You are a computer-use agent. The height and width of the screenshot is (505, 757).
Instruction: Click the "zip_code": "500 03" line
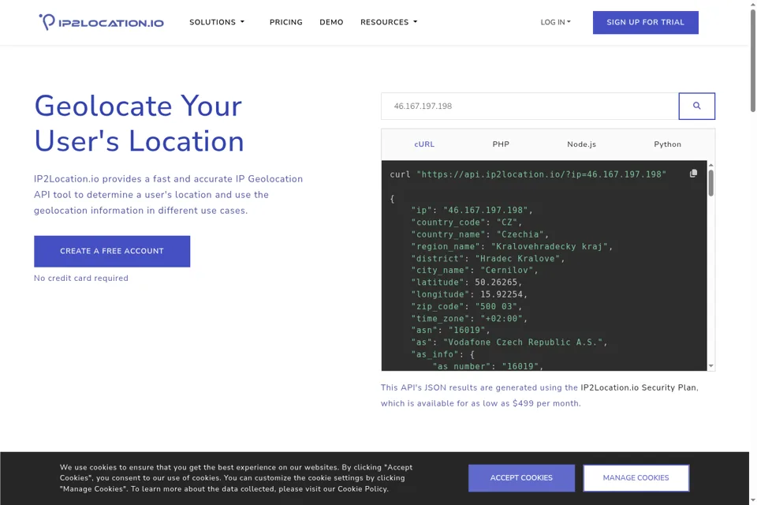pos(467,306)
